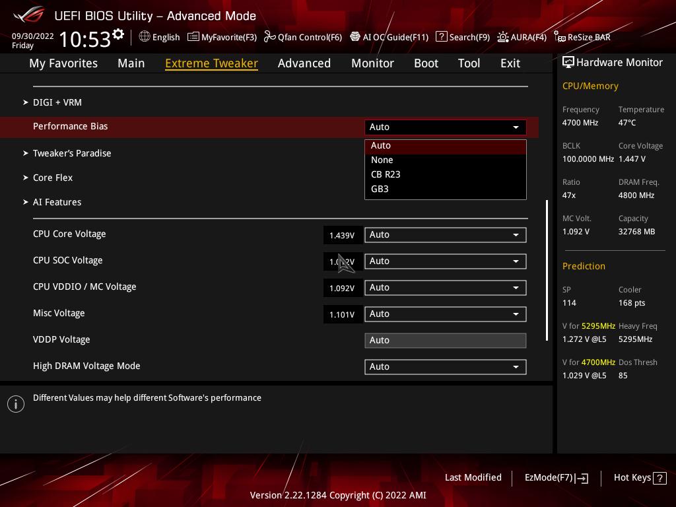Click the vertical scrollbar of settings list

coord(547,270)
